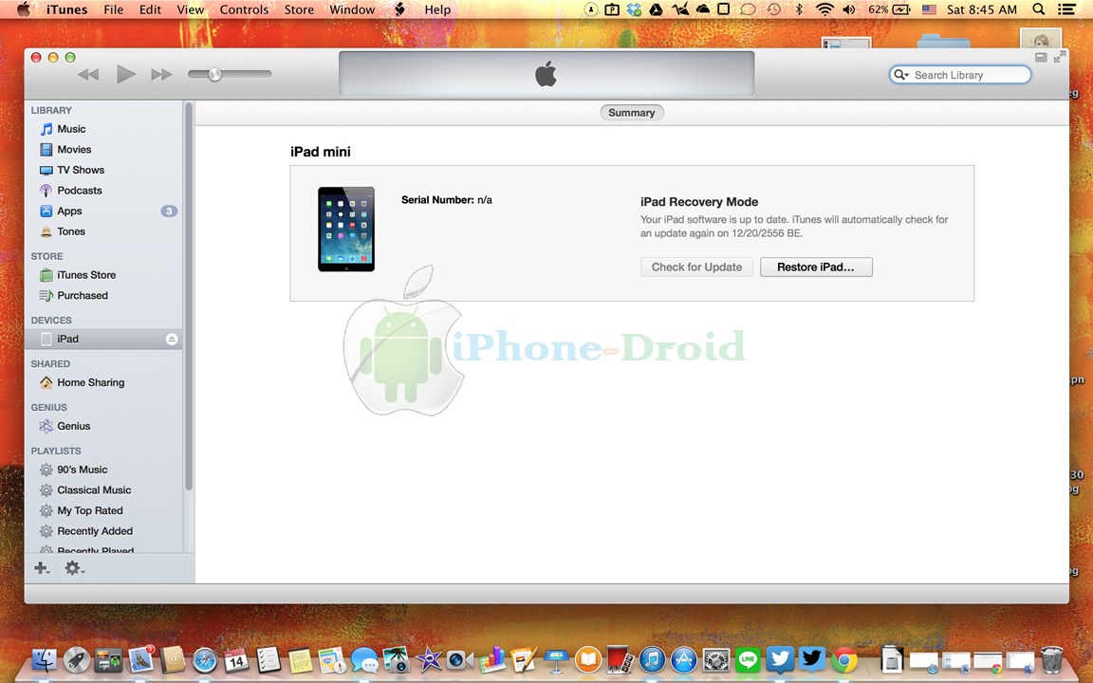This screenshot has width=1093, height=683.
Task: Click the Music library icon
Action: 46,129
